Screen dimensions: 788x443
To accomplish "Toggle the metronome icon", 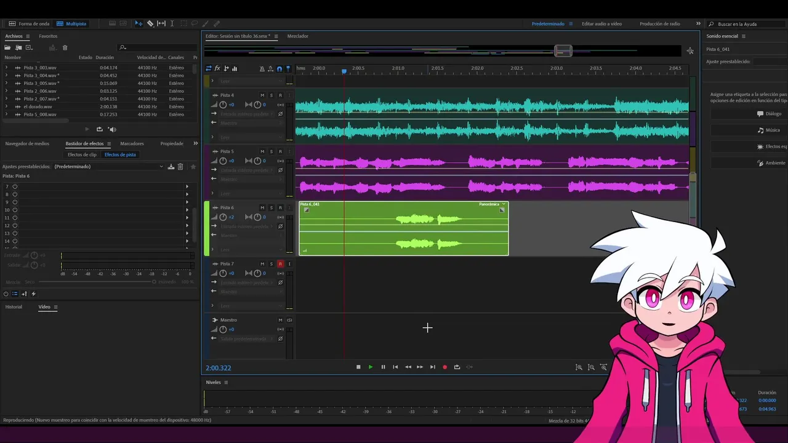I will point(262,68).
